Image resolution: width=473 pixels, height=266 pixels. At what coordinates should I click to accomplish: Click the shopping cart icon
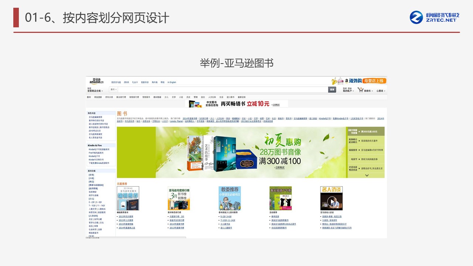pyautogui.click(x=360, y=90)
